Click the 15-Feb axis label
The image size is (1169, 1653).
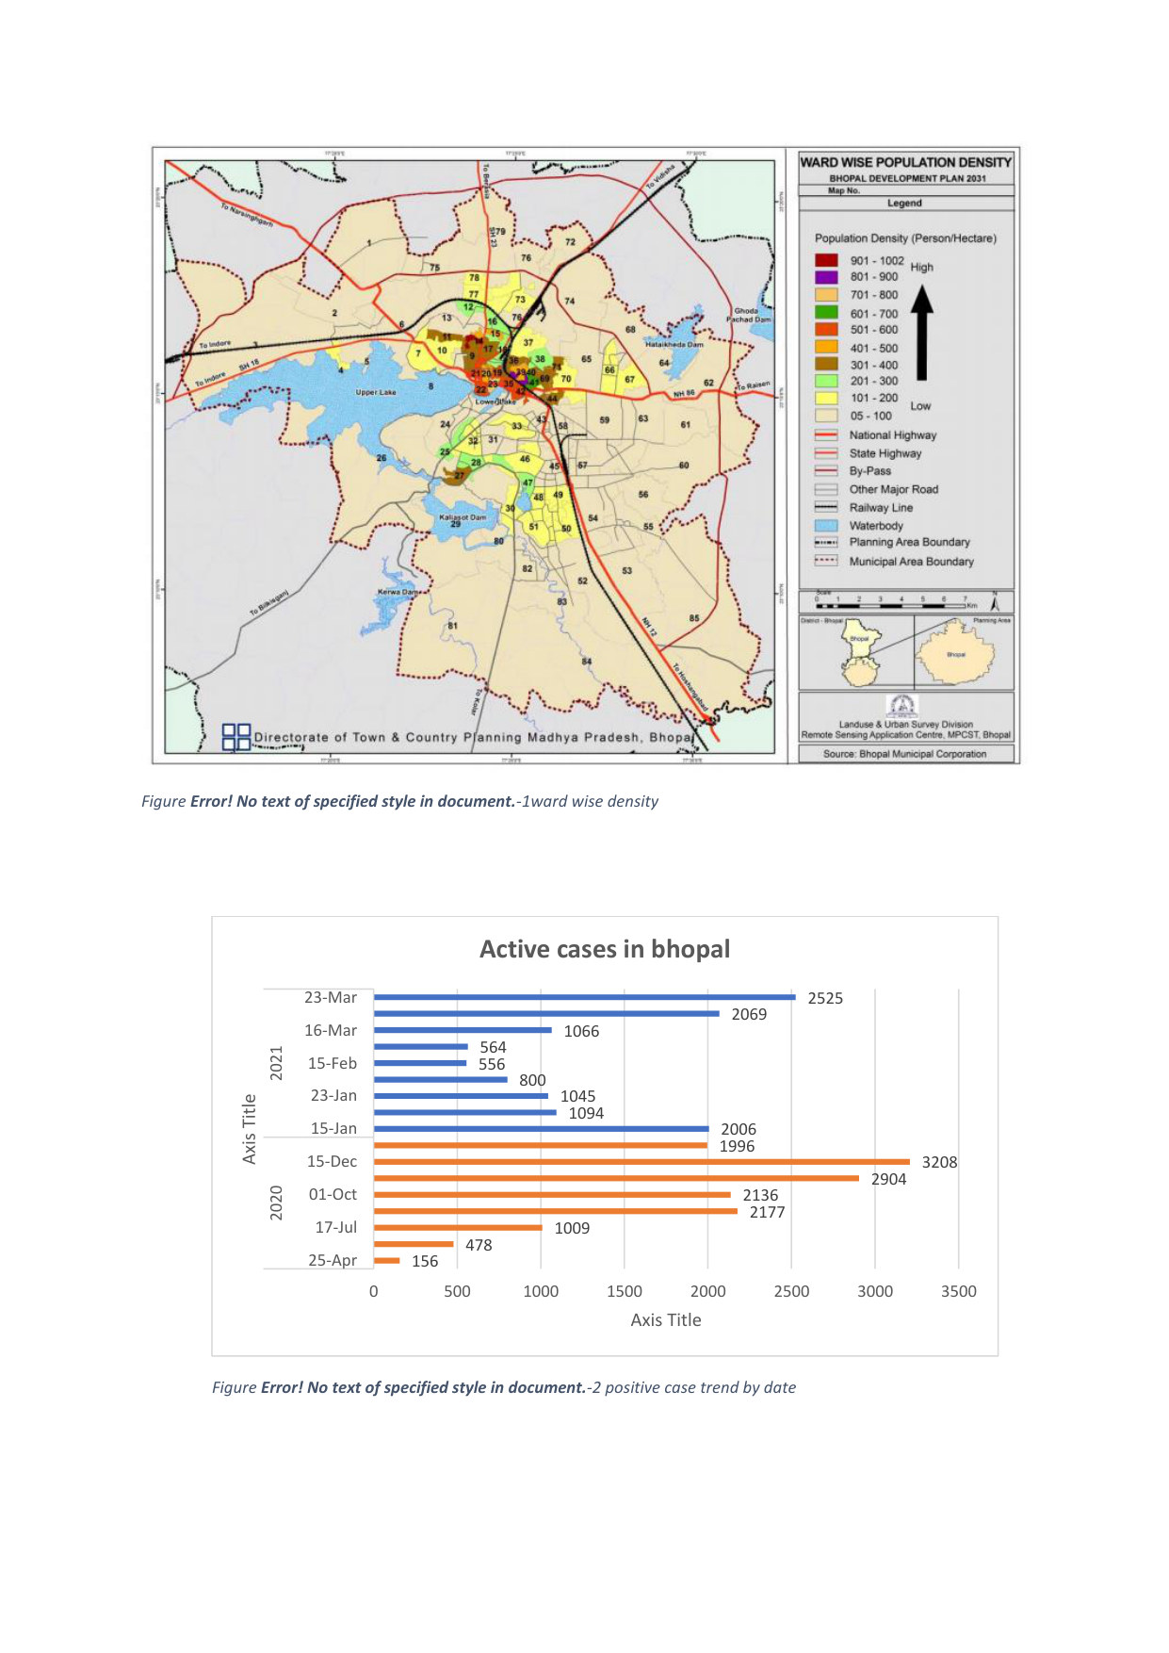pyautogui.click(x=333, y=1063)
